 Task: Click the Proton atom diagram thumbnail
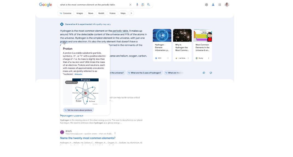click(85, 91)
